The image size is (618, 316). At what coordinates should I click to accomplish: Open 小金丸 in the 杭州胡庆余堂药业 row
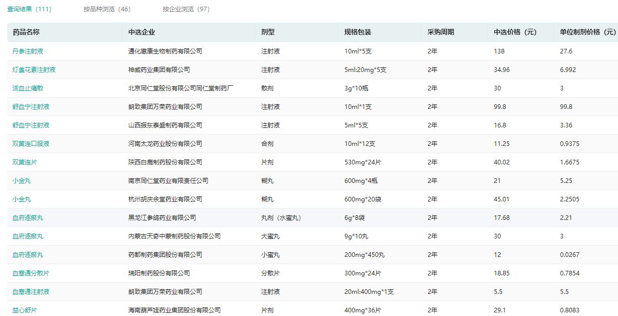pyautogui.click(x=22, y=199)
